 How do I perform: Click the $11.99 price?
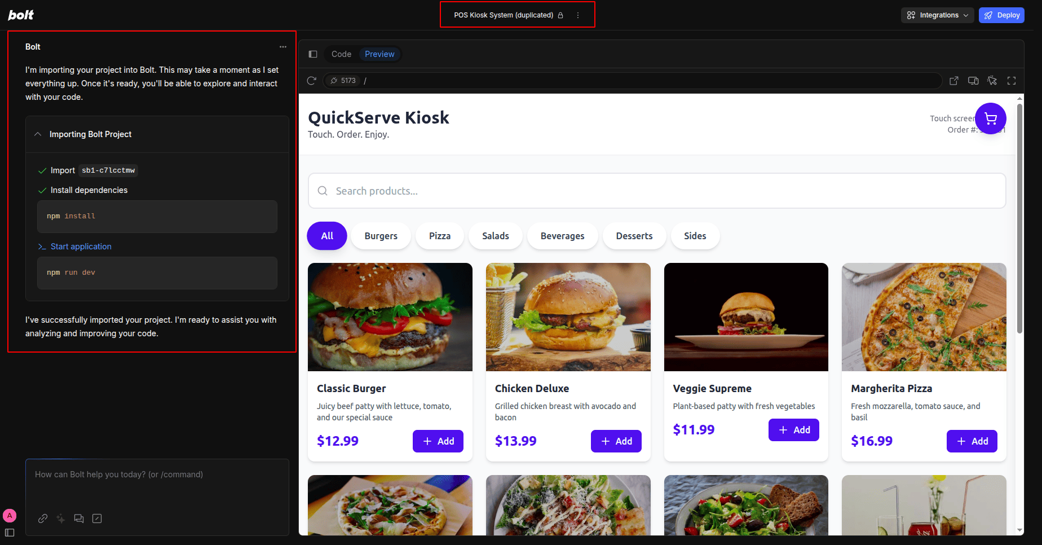tap(694, 430)
